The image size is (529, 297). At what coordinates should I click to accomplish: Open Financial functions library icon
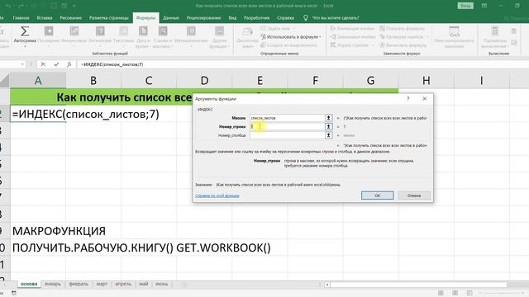(74, 31)
